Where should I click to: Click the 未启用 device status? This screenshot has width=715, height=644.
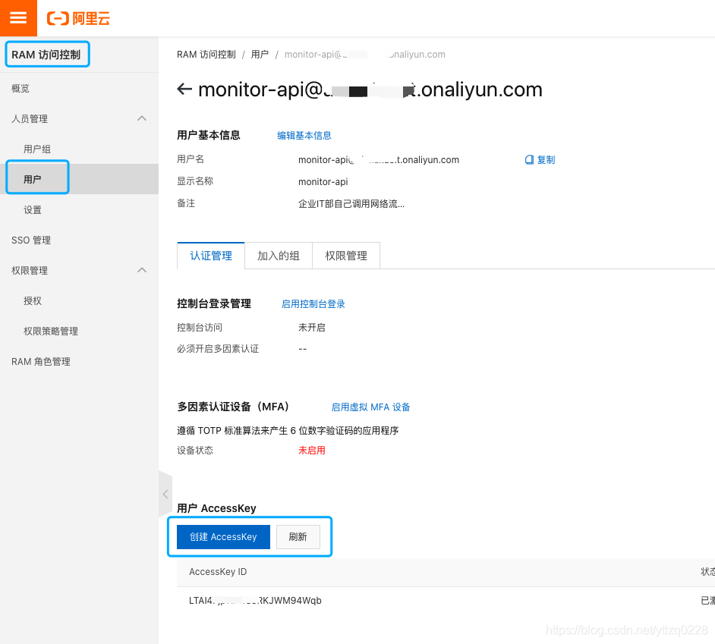coord(312,451)
